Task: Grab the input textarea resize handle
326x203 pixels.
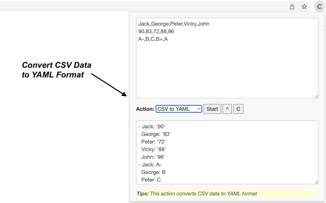Action: (316, 96)
